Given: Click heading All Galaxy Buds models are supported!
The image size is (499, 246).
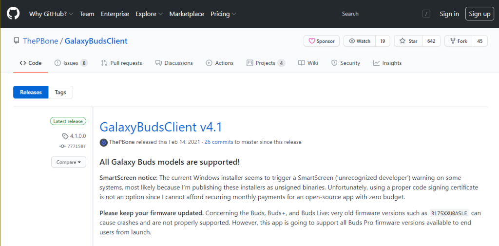Looking at the screenshot, I should coord(170,162).
